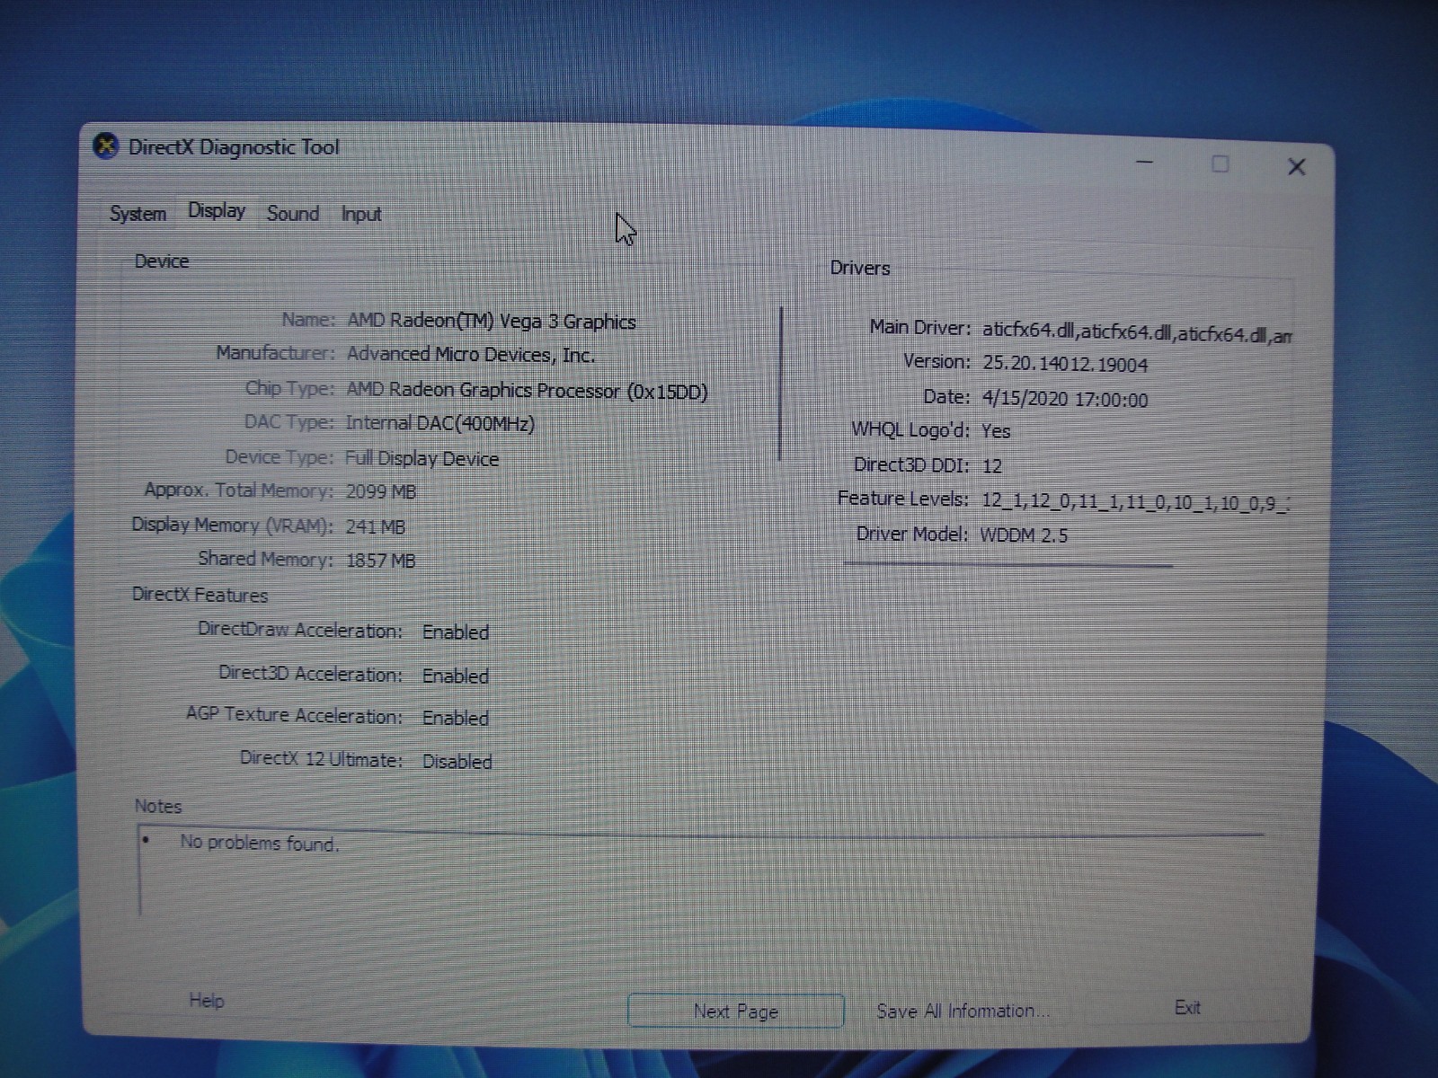Click driver date '4/15/2020 17:00:00'
1438x1078 pixels.
click(x=1065, y=399)
